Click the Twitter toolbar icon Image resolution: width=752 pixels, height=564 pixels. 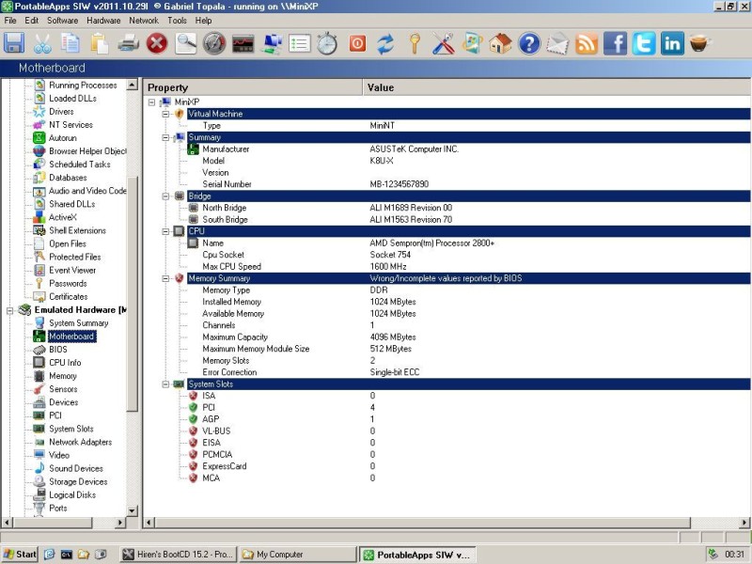pos(644,43)
